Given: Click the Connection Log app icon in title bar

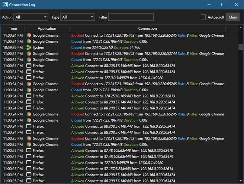Looking at the screenshot, I should click(5, 5).
